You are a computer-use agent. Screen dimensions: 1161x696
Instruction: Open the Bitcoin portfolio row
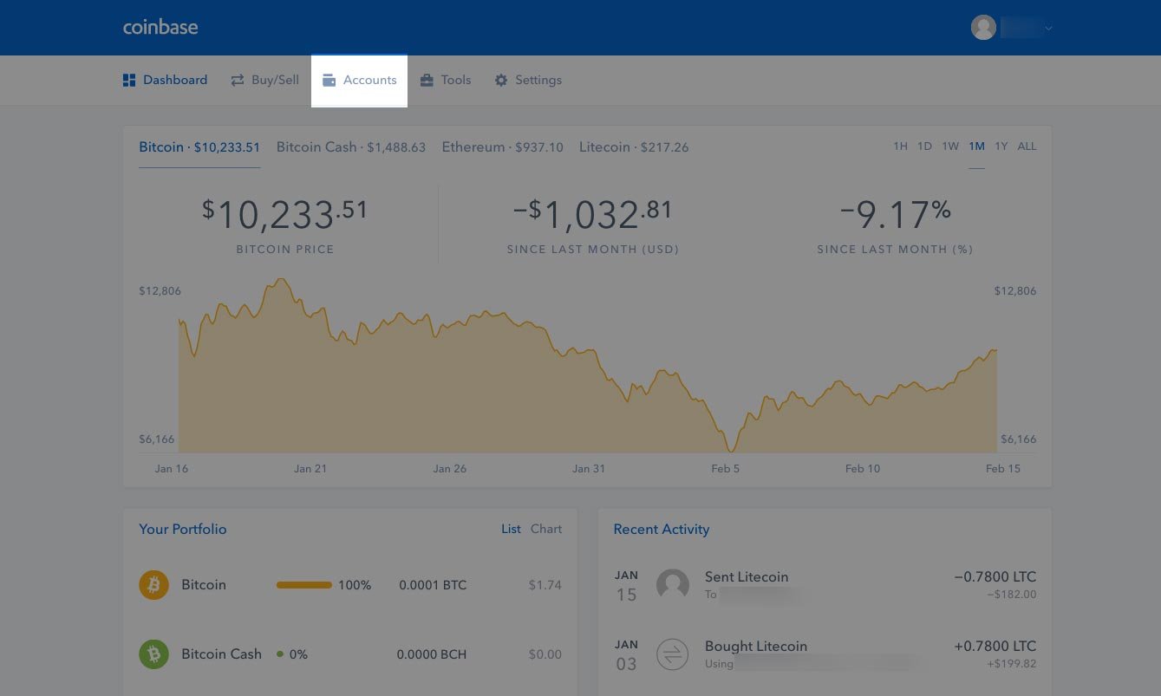(x=350, y=585)
